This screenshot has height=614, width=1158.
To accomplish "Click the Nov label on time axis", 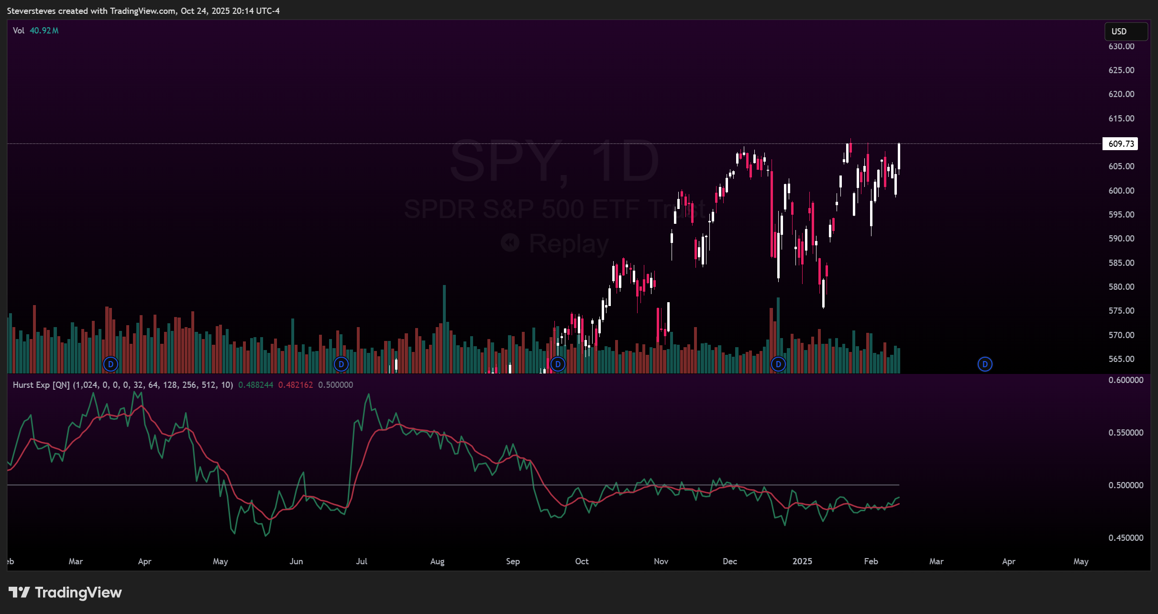I will click(x=661, y=561).
